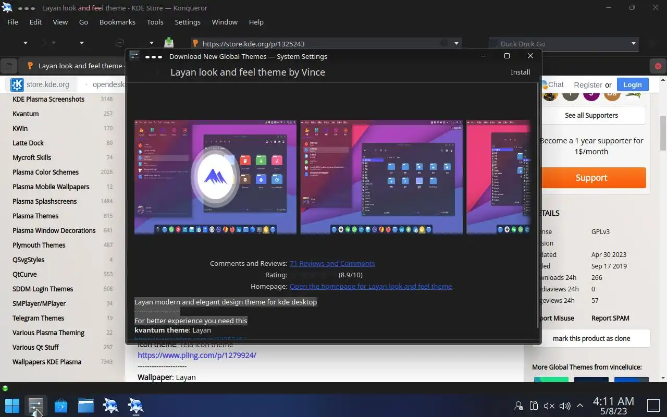Select the Plasma Splashscreens category
This screenshot has width=667, height=417.
coord(44,201)
